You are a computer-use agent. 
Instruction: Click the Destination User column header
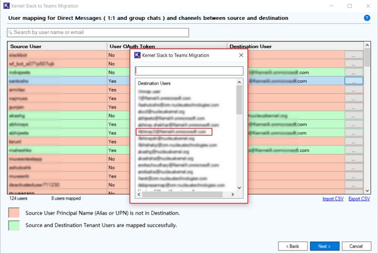[x=295, y=46]
